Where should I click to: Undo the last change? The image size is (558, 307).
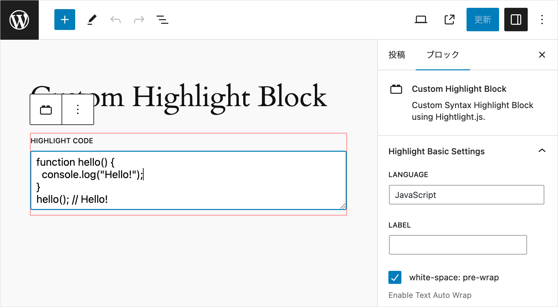pos(116,20)
